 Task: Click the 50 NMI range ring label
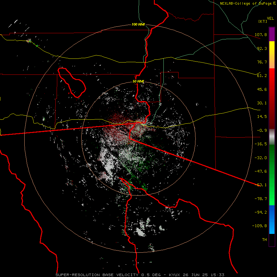pyautogui.click(x=138, y=82)
